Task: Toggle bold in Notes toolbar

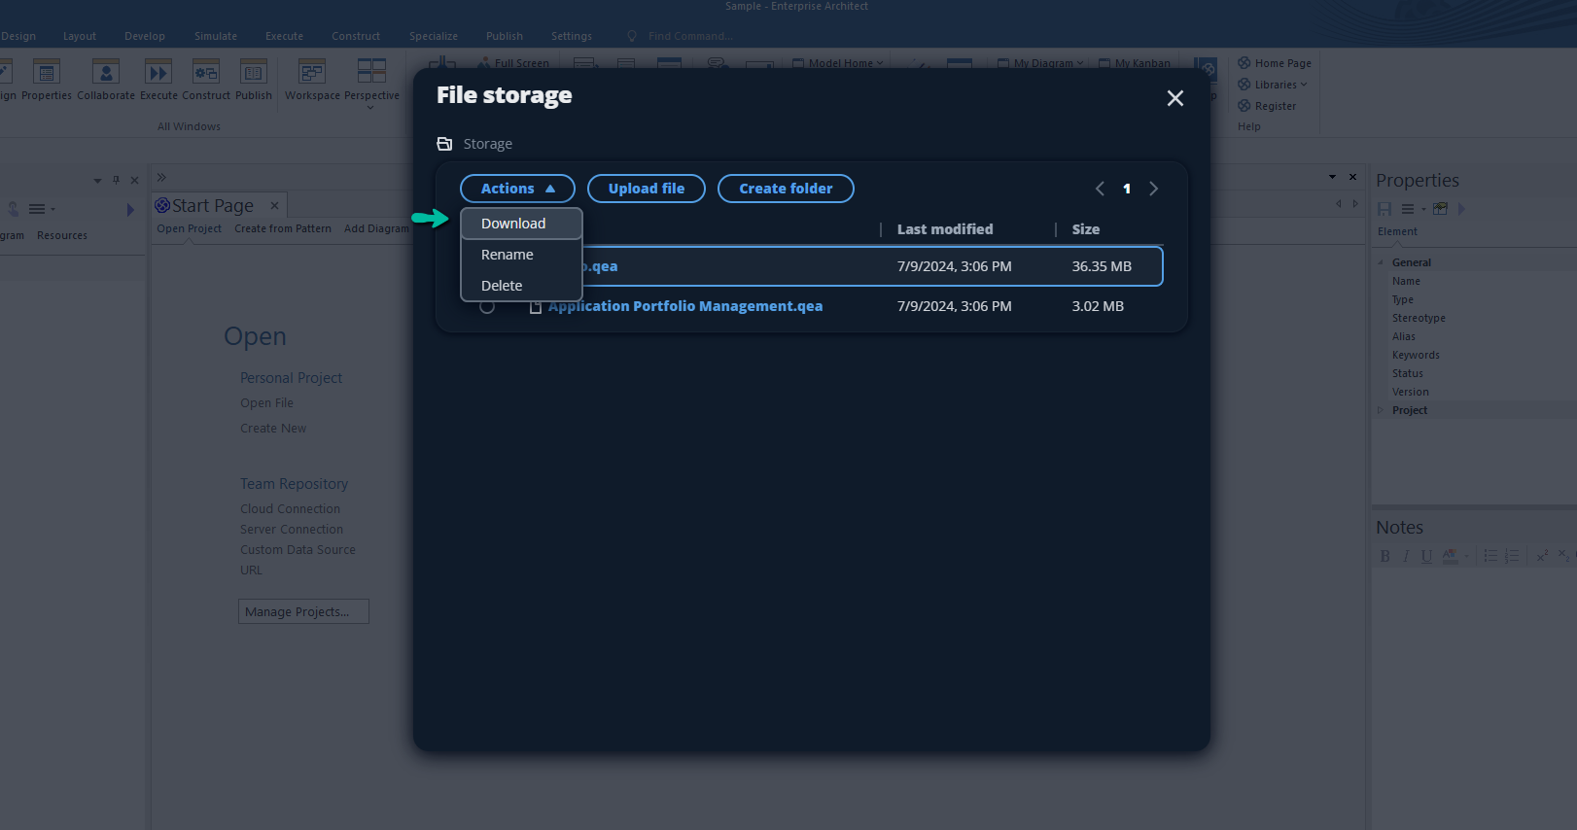Action: pos(1384,556)
